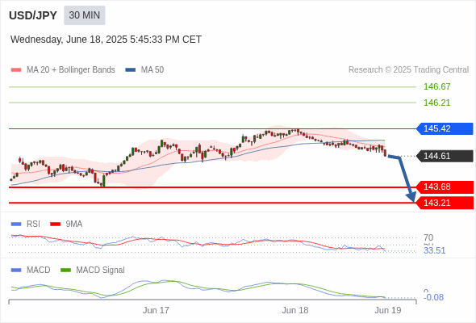Select the 145.42 blue pivot price tag
476x323 pixels.
[x=445, y=128]
